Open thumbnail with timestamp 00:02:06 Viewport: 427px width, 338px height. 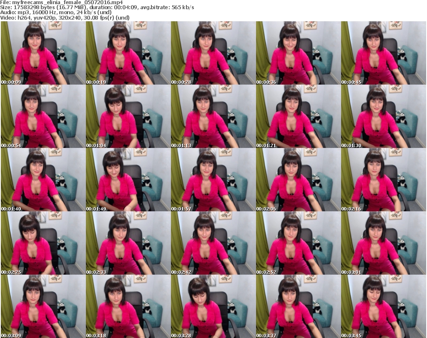(298, 180)
